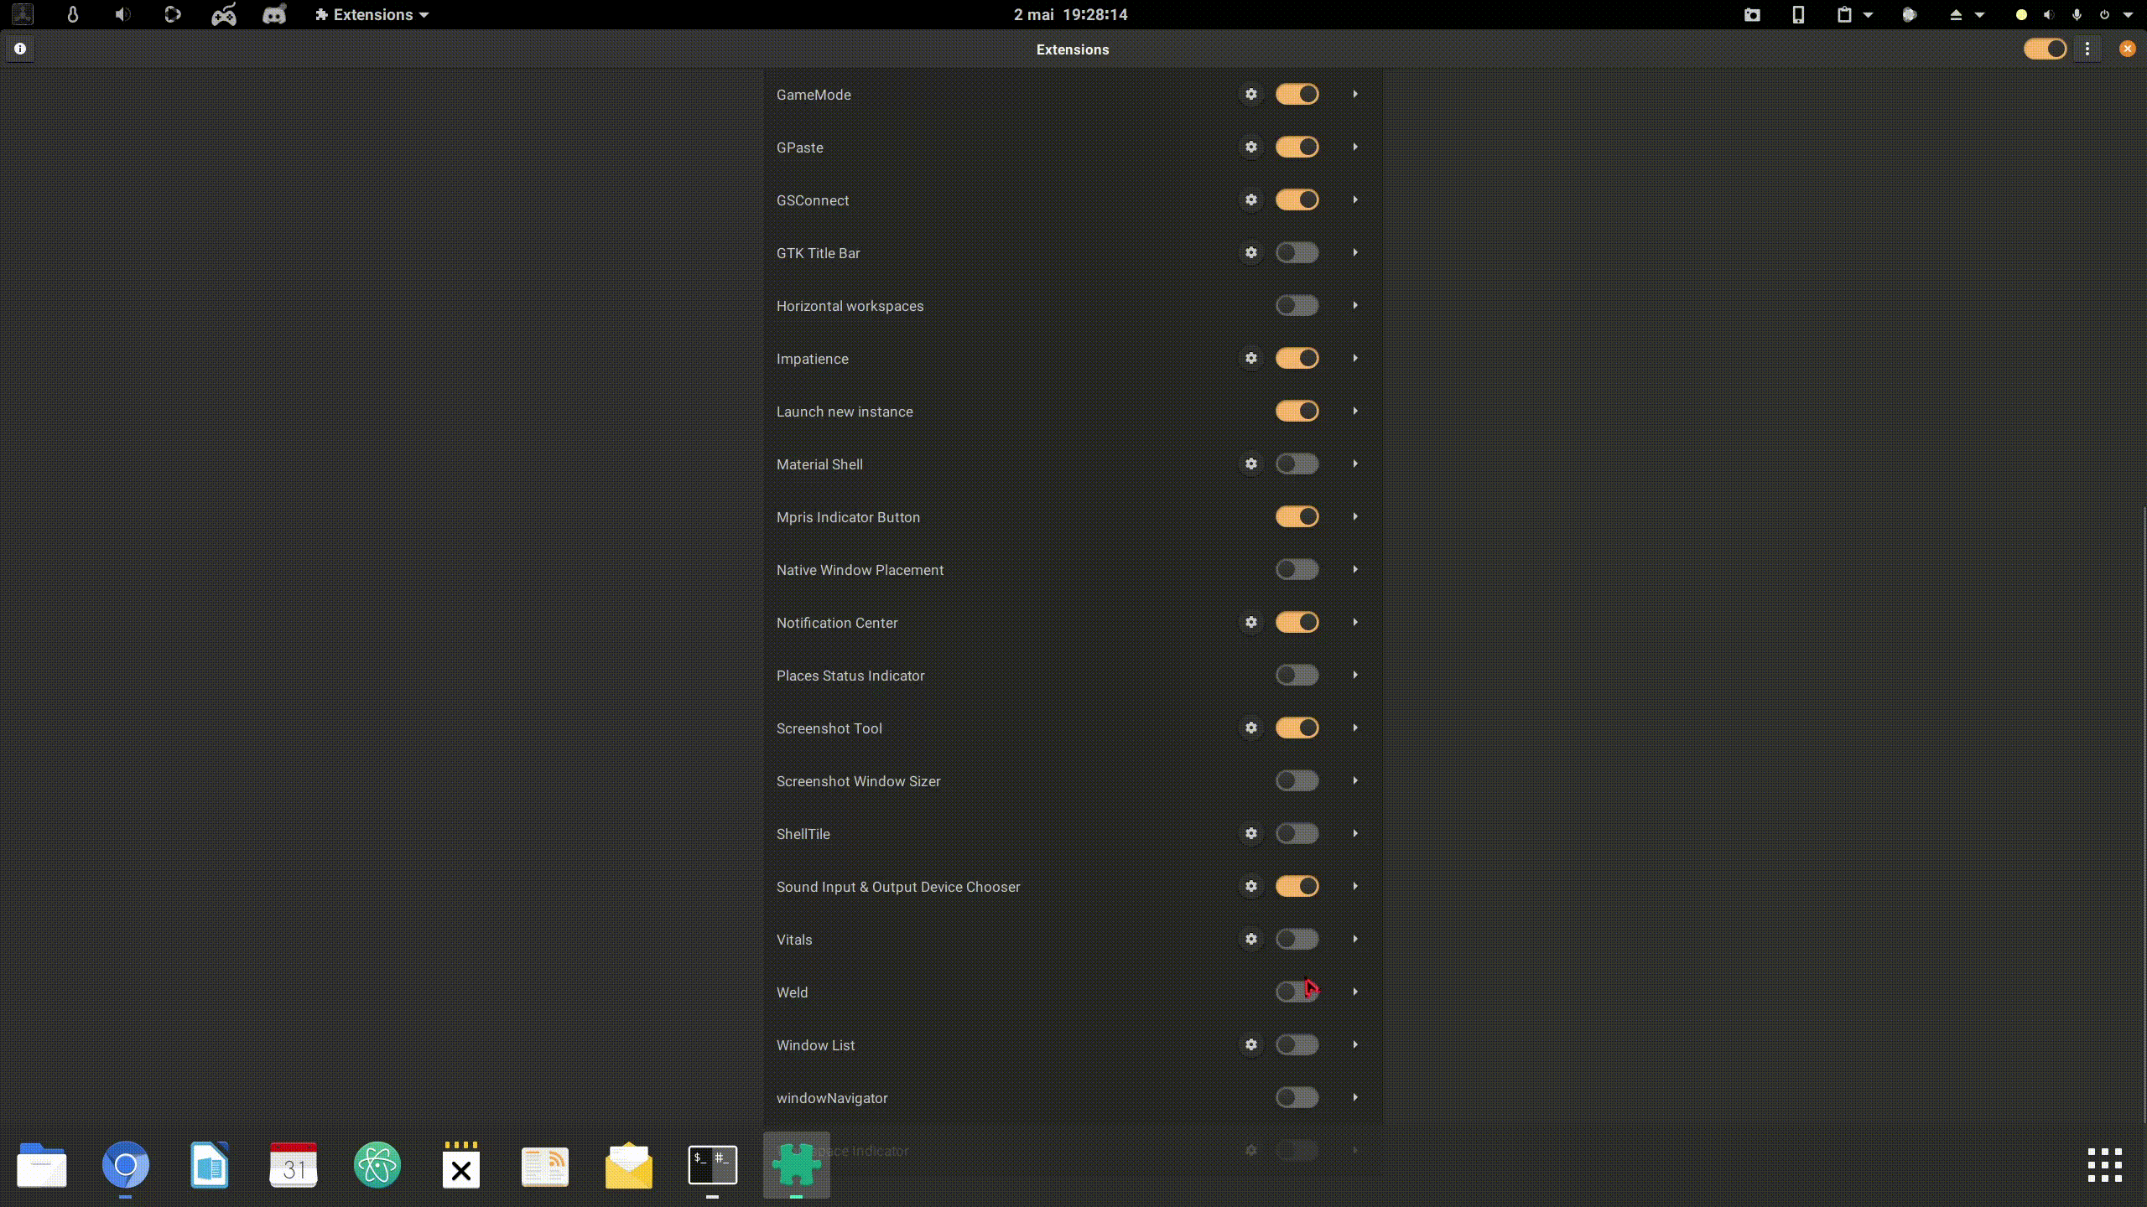The width and height of the screenshot is (2147, 1207).
Task: Open Chromium browser from the dock
Action: (125, 1165)
